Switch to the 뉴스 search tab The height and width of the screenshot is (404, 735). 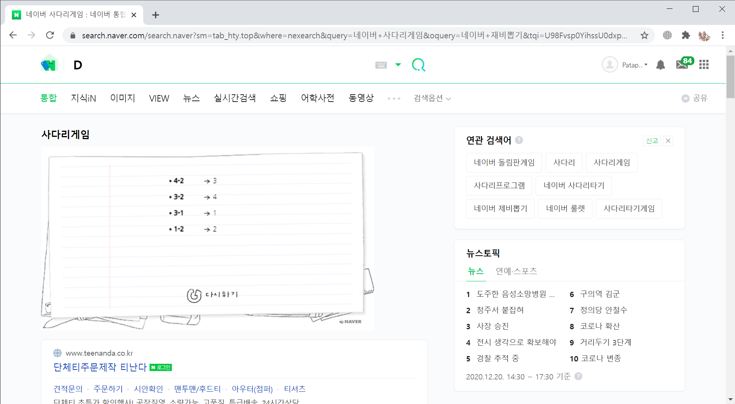(191, 98)
